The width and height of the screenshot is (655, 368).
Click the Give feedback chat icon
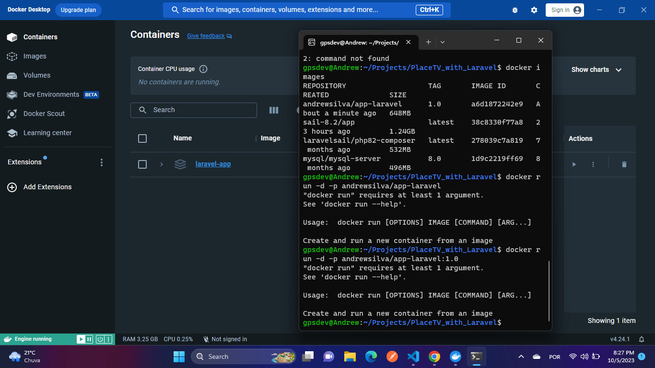tap(229, 36)
